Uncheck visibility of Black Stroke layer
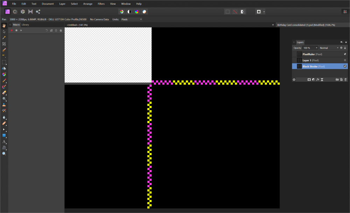This screenshot has height=213, width=350. click(345, 66)
